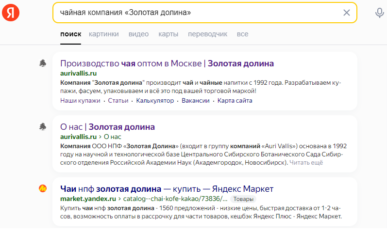
Task: Click the tree favicon beside the first result
Action: (x=43, y=63)
